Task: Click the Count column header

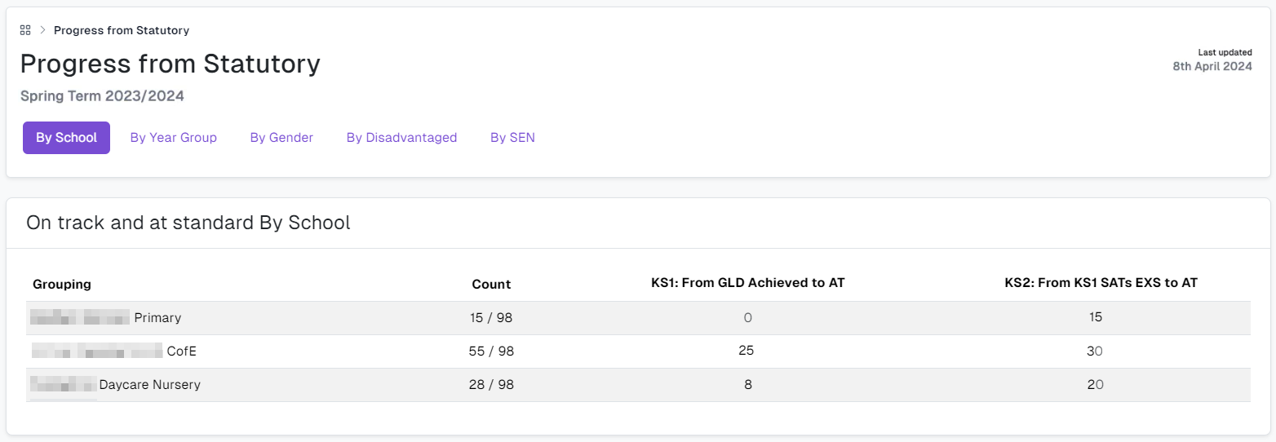Action: (x=491, y=285)
